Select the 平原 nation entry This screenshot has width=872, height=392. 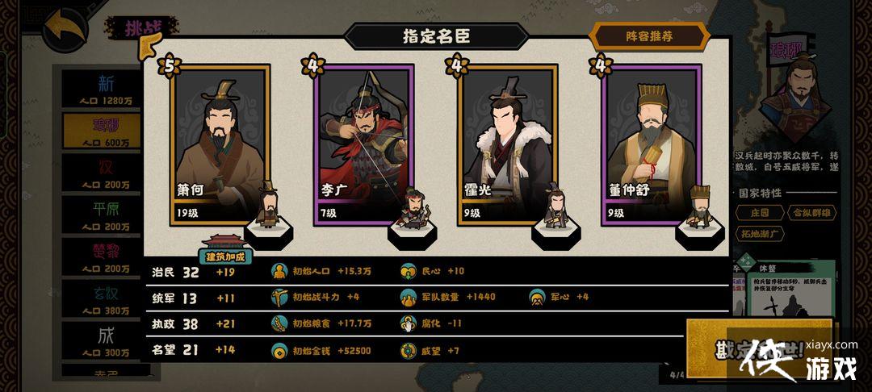[102, 215]
